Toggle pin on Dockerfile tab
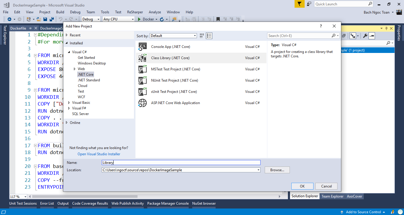Image resolution: width=404 pixels, height=215 pixels. [30, 28]
